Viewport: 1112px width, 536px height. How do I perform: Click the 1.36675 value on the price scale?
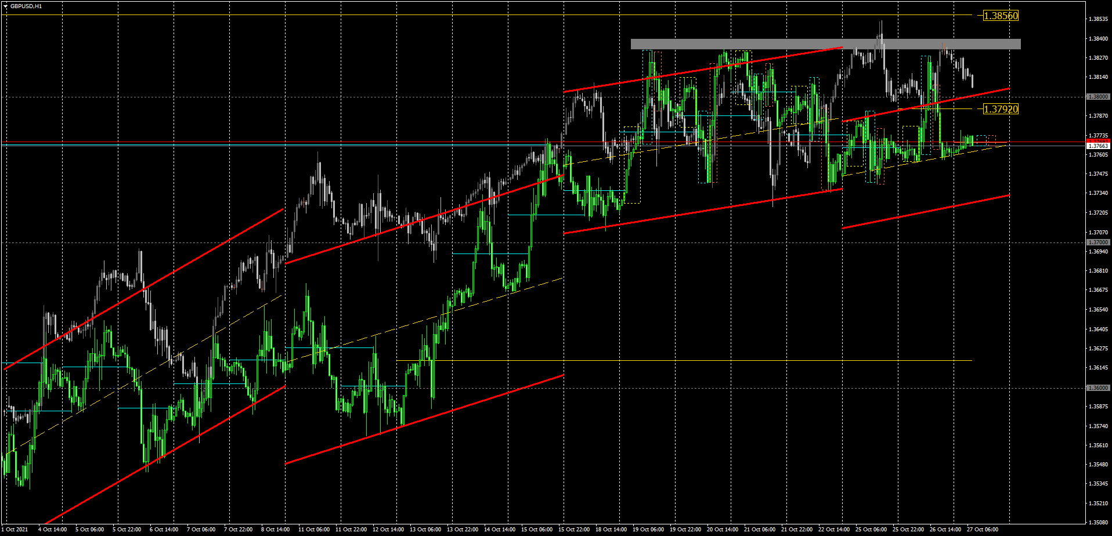[x=1099, y=290]
